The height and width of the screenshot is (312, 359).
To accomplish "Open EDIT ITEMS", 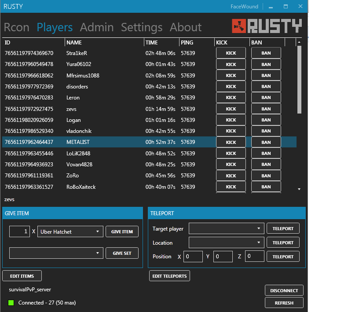I will point(22,276).
